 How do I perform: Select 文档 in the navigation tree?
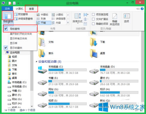(x=14, y=65)
